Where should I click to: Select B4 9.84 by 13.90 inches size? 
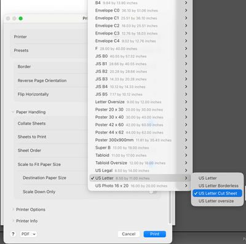click(x=140, y=3)
